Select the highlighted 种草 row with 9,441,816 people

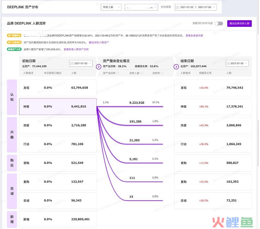(58, 107)
